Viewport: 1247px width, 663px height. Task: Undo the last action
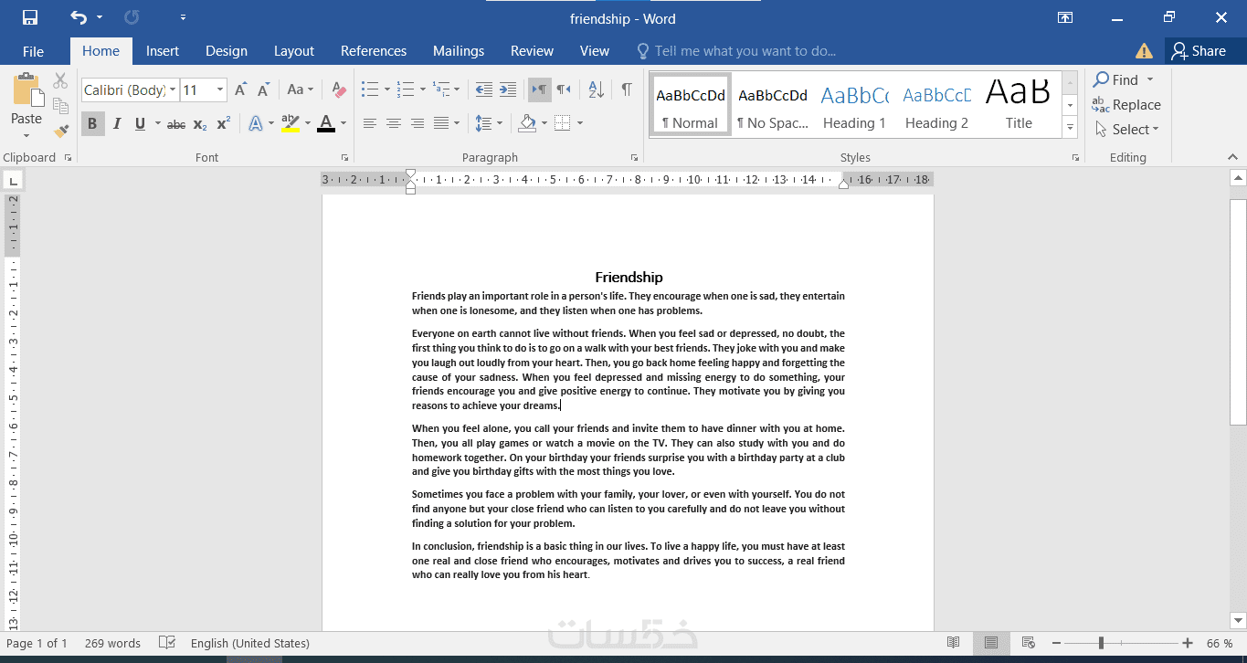pyautogui.click(x=79, y=18)
